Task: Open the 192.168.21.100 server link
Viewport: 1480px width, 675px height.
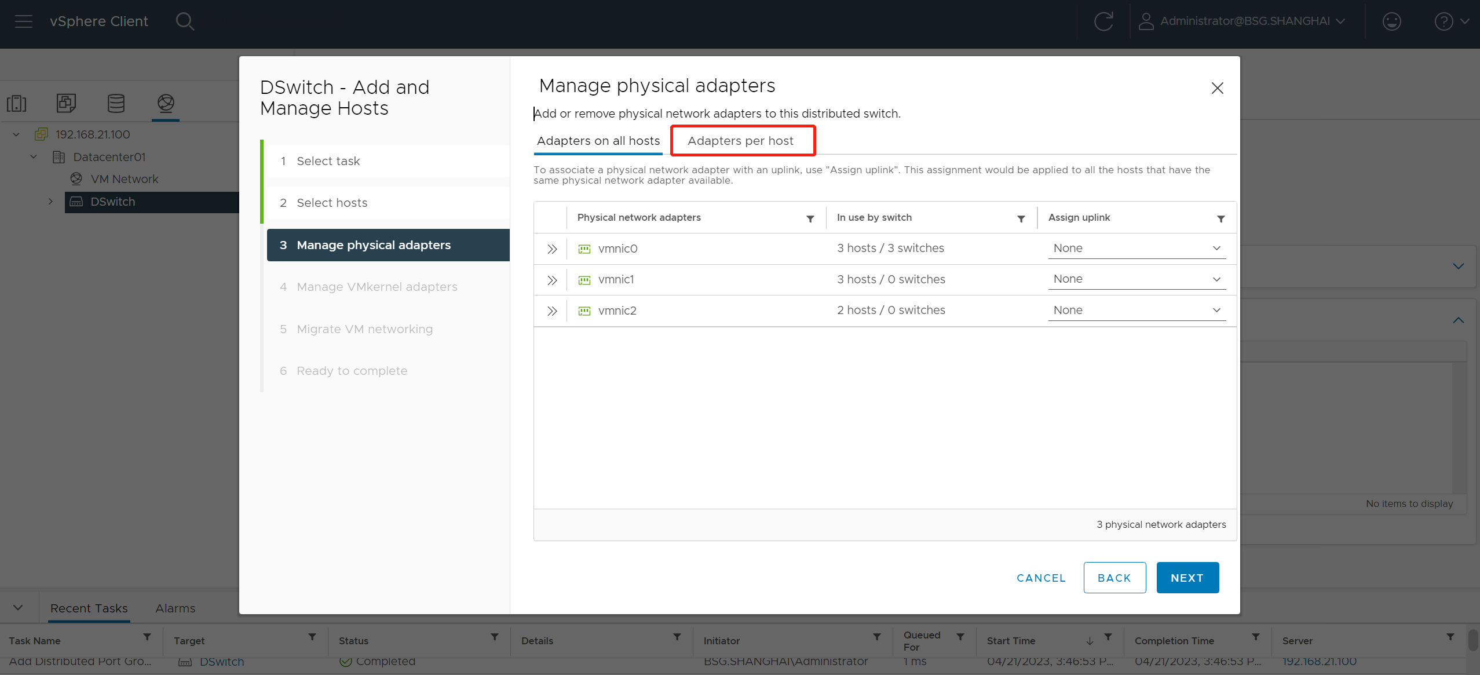Action: [x=1319, y=662]
